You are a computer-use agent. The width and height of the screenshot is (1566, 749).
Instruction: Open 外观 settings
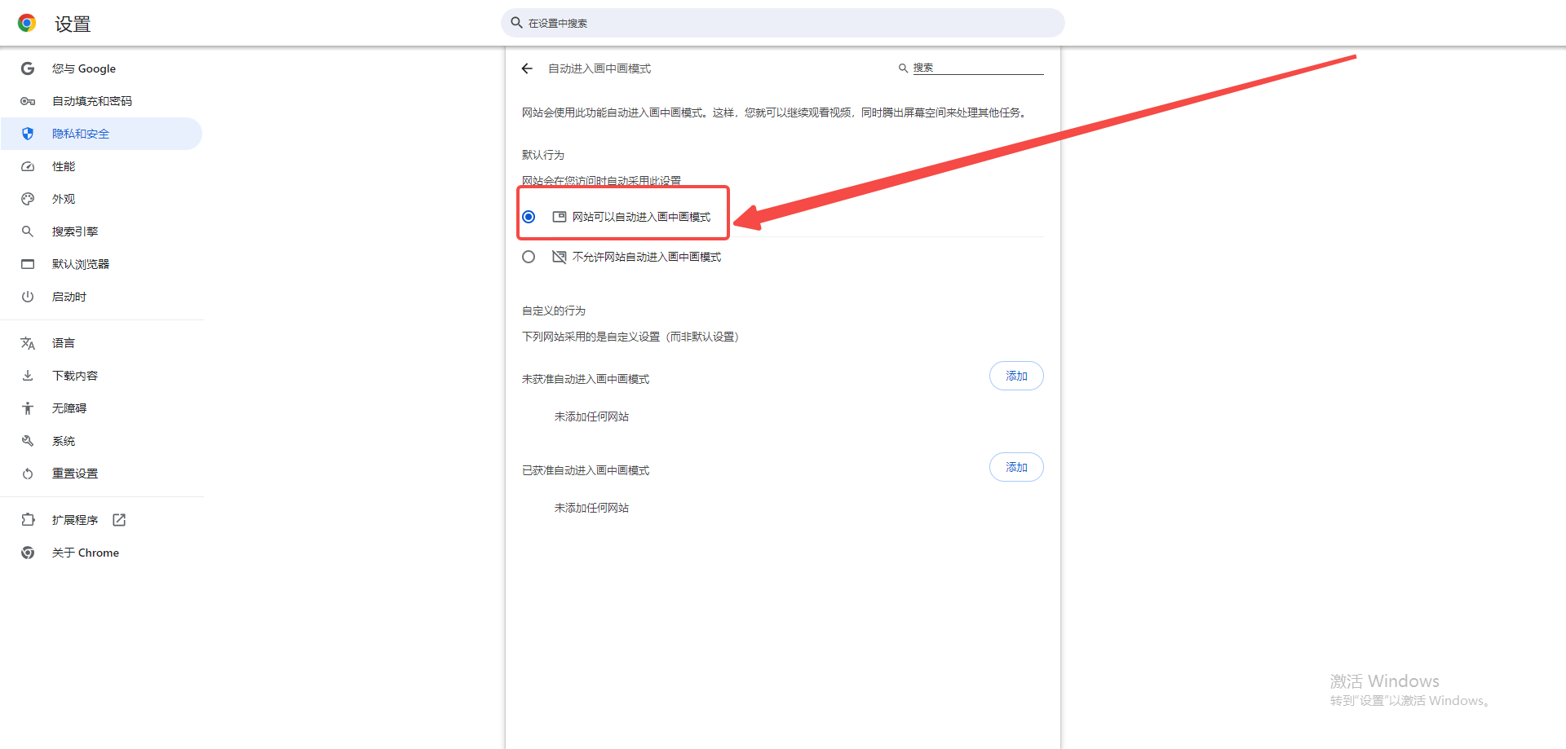pyautogui.click(x=101, y=199)
